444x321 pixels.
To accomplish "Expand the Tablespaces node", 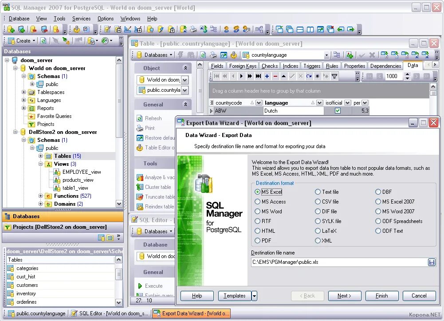I will point(24,92).
